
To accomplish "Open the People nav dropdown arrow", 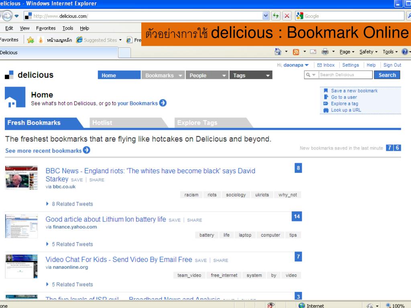I will point(224,76).
